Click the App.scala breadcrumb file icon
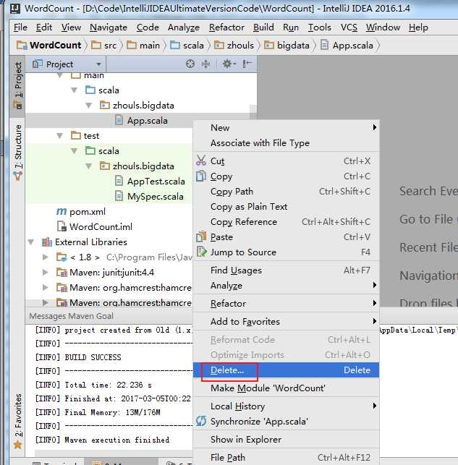 (x=325, y=45)
